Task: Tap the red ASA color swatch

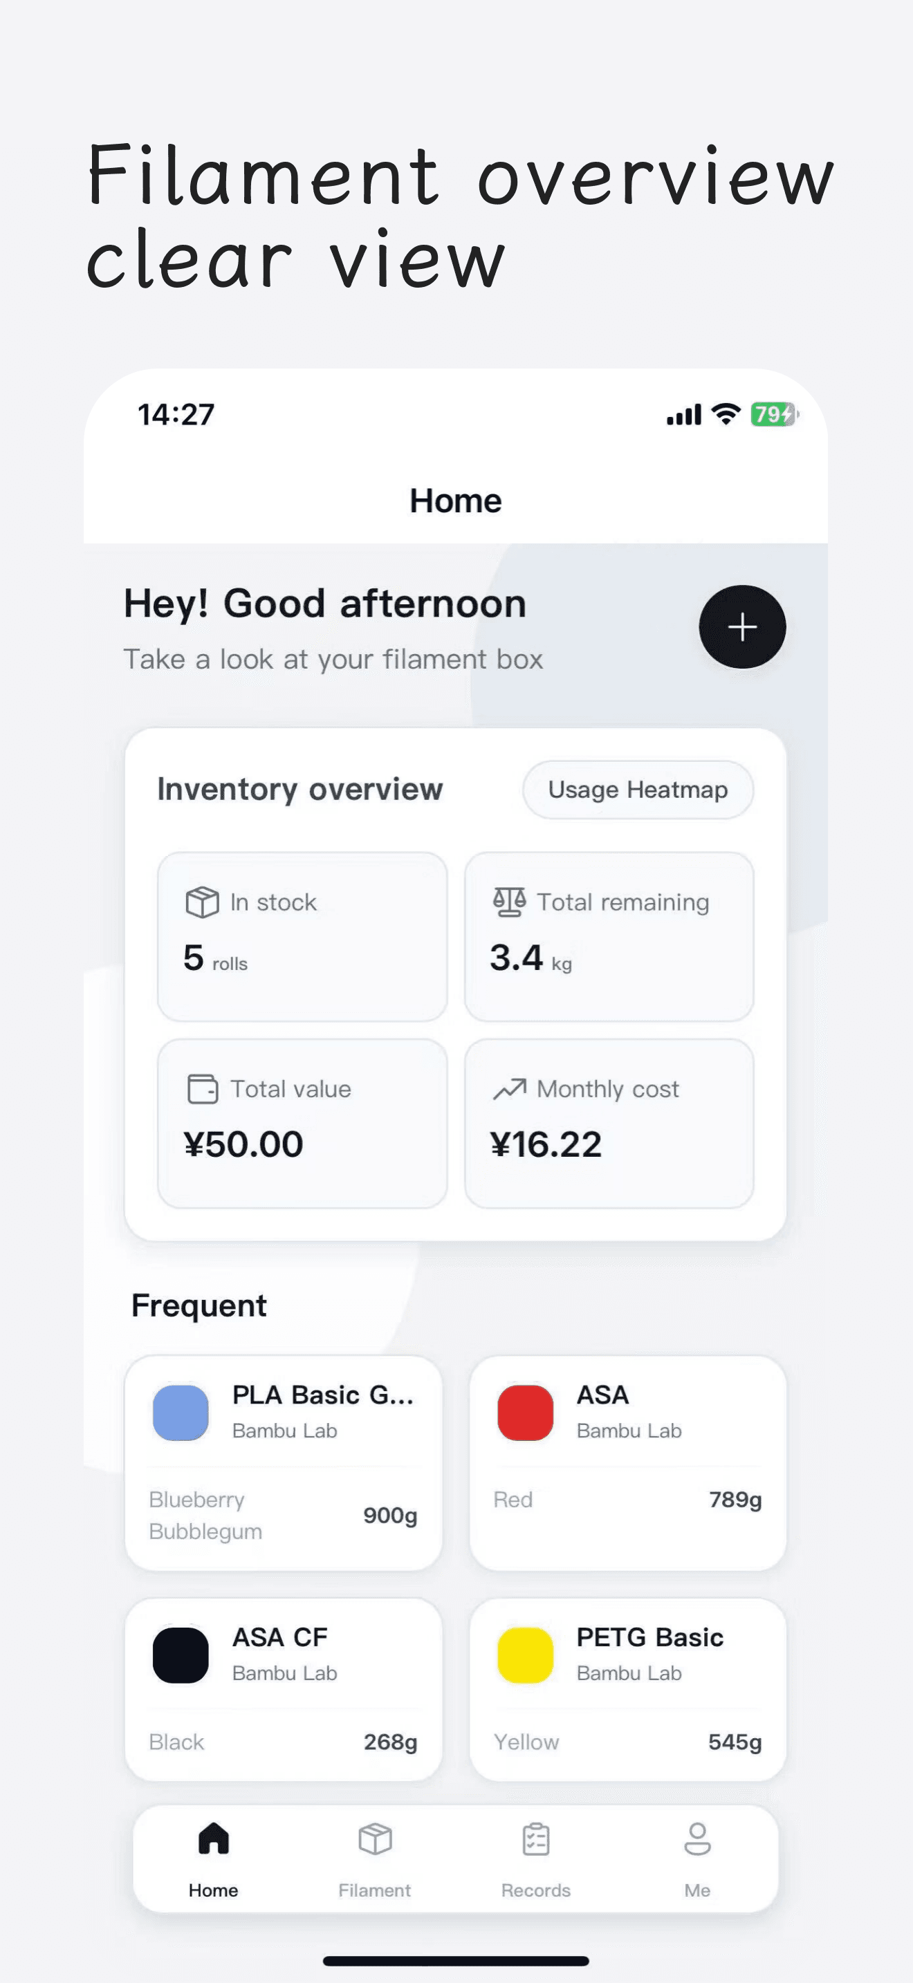Action: [x=525, y=1413]
